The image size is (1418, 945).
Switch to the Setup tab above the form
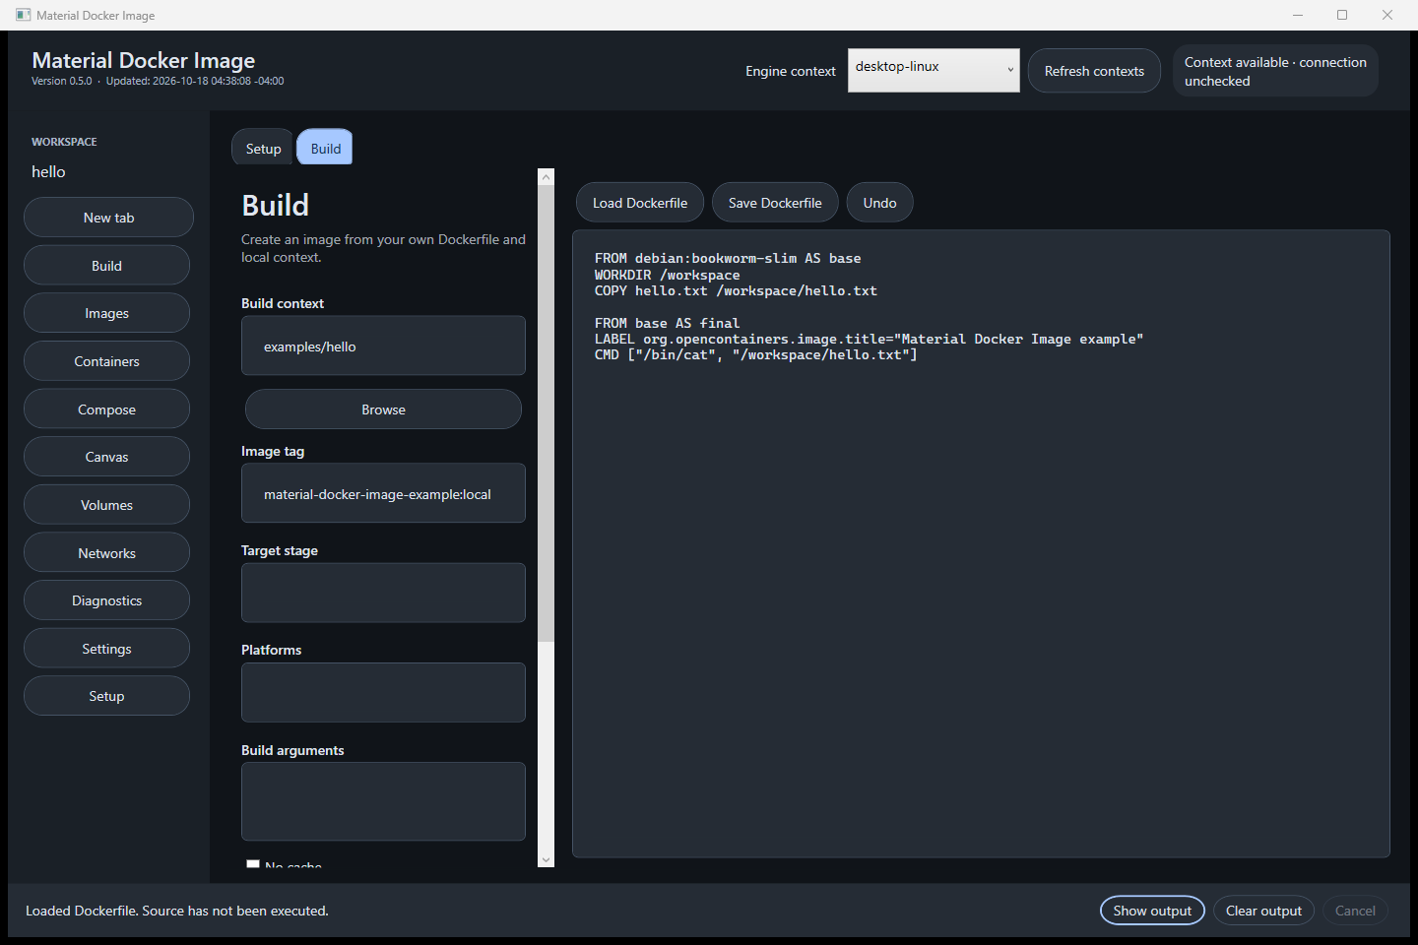tap(263, 148)
